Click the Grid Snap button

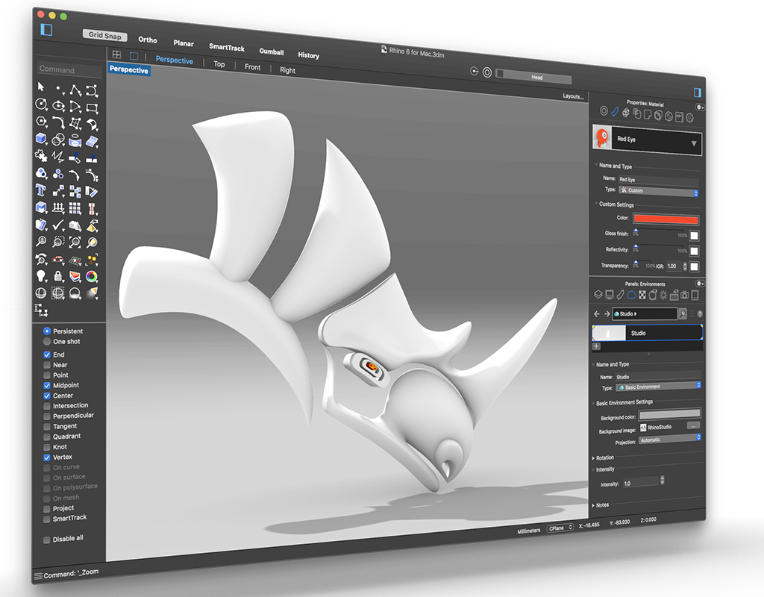(x=104, y=35)
